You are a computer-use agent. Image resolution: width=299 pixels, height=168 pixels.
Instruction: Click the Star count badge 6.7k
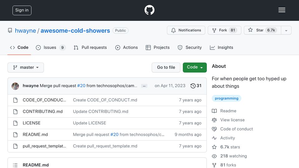tap(271, 30)
